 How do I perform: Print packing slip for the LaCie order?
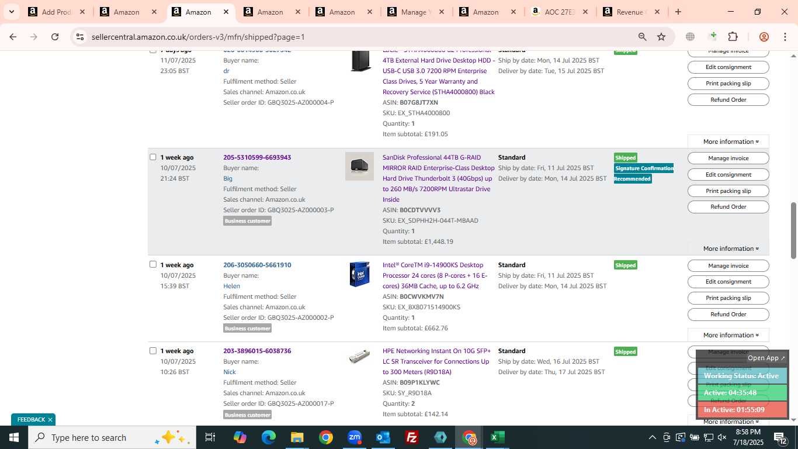click(x=728, y=83)
